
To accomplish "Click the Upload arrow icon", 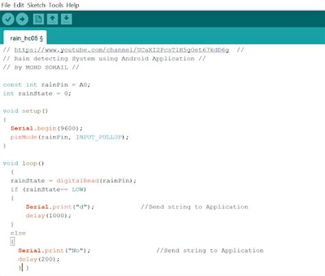I will 22,19.
